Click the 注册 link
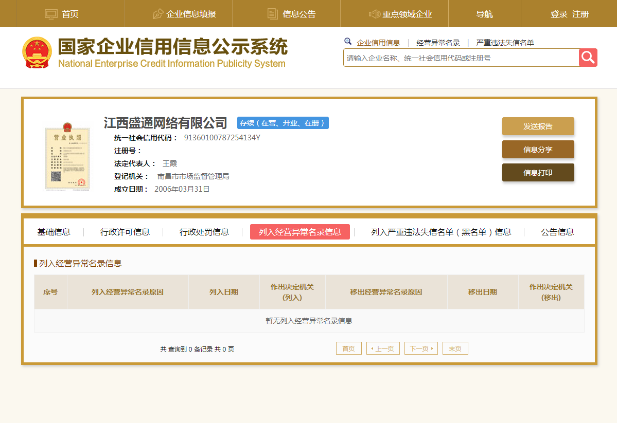The width and height of the screenshot is (617, 423). click(580, 14)
